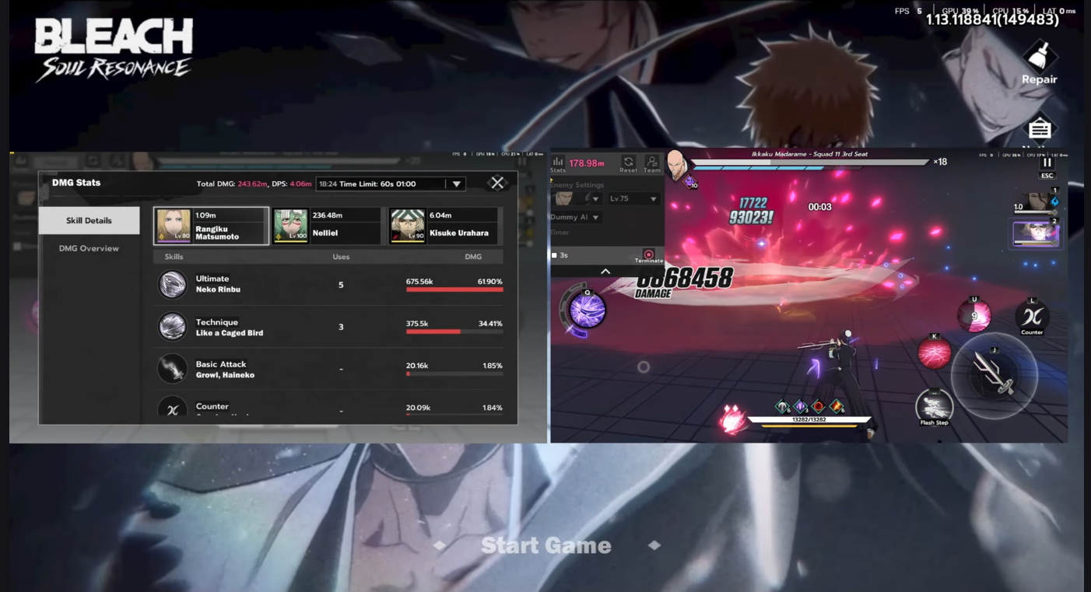Select the Ultimate Neko Rinbu skill icon
This screenshot has height=592, width=1091.
(172, 285)
